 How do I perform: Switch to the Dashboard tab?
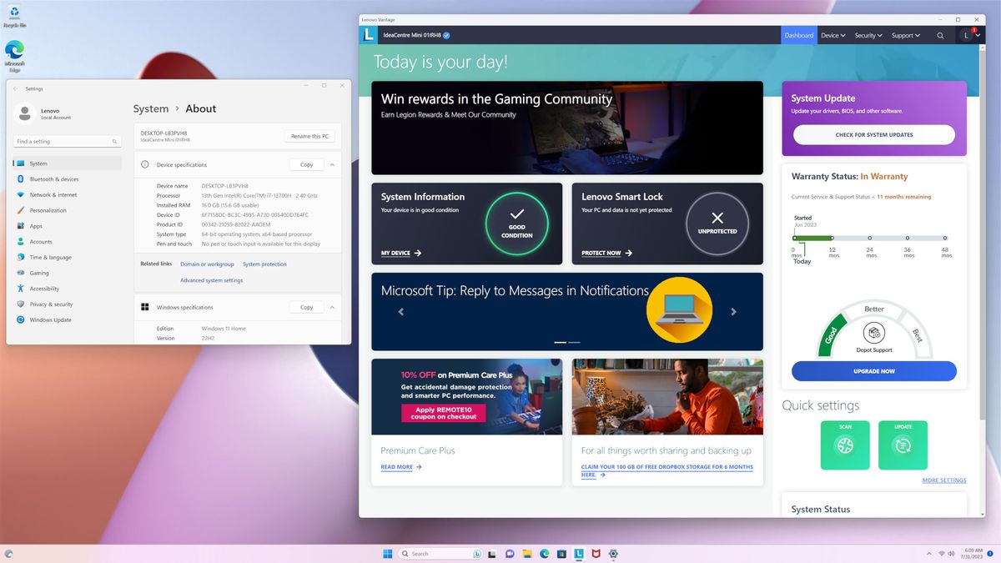(798, 35)
